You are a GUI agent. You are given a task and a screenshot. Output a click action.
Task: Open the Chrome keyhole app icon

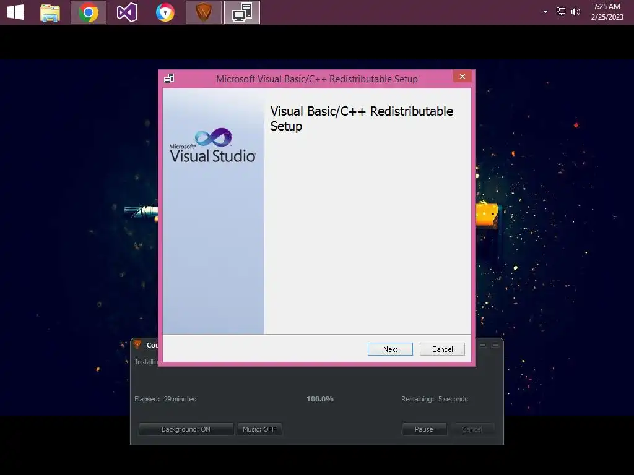coord(165,12)
